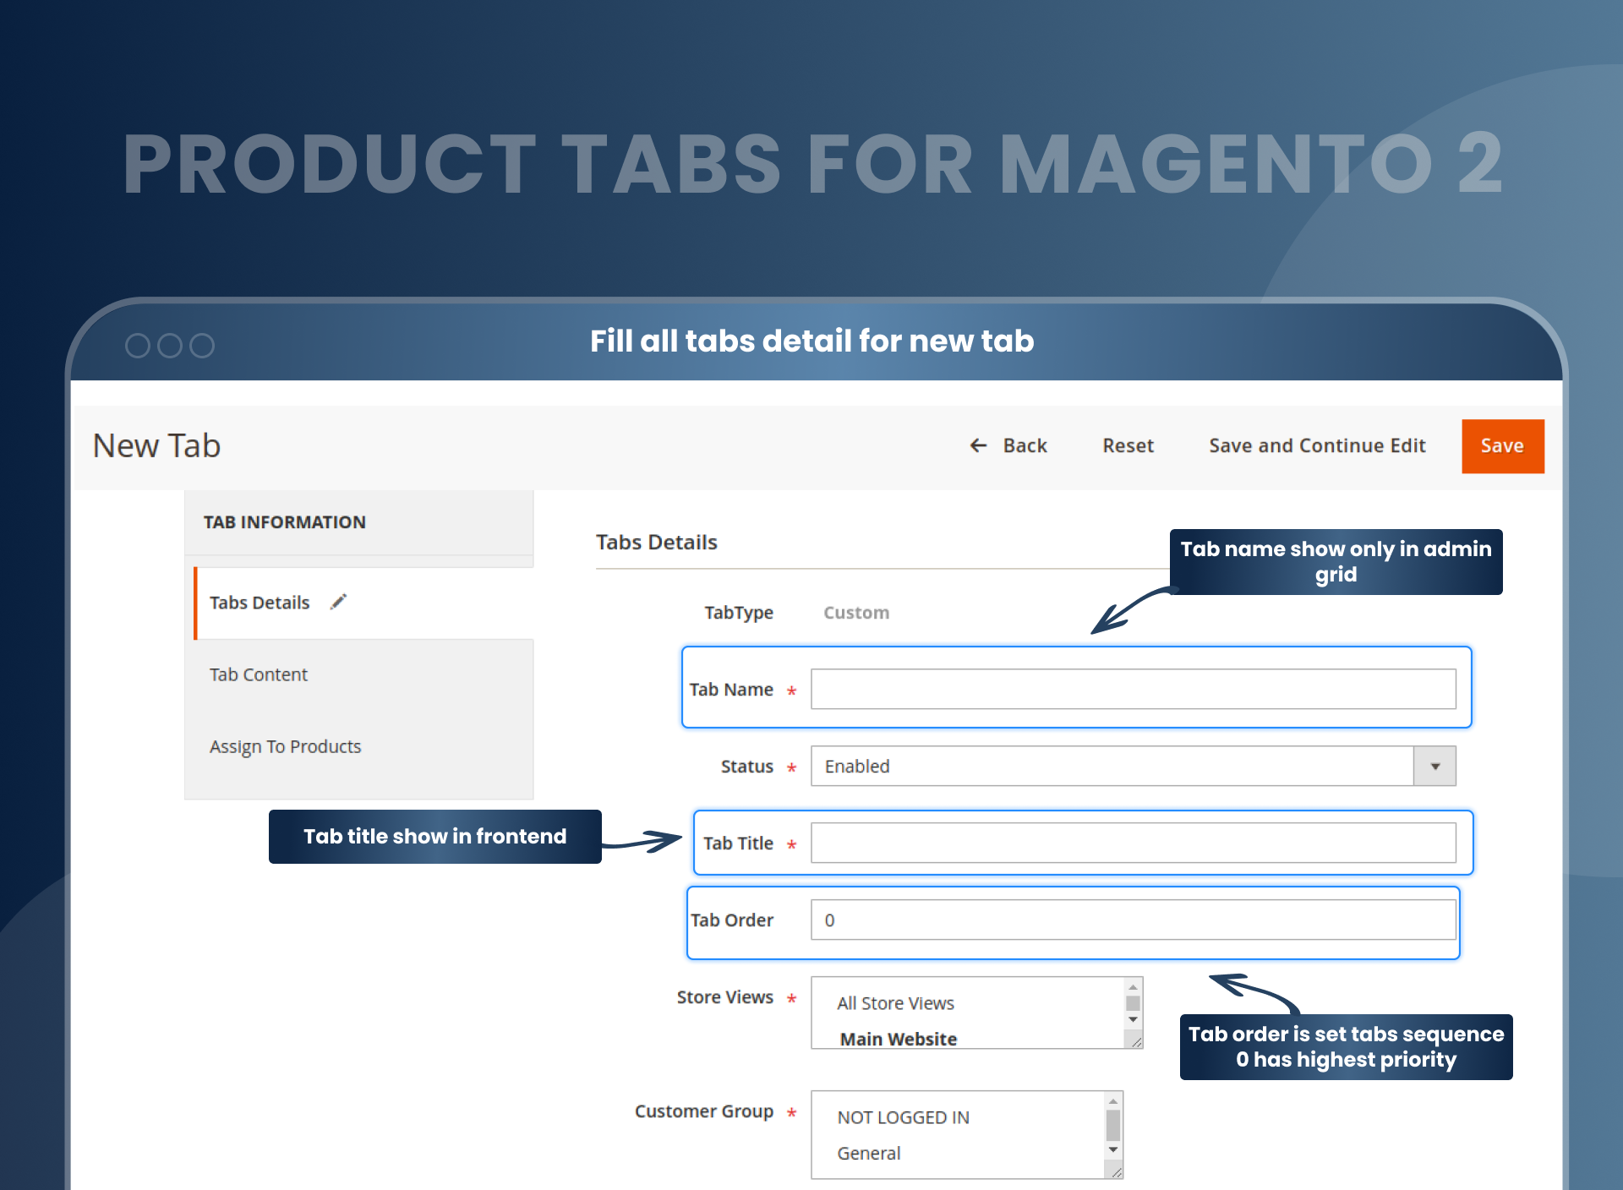1623x1190 pixels.
Task: Click Save and Continue Edit
Action: tap(1317, 445)
